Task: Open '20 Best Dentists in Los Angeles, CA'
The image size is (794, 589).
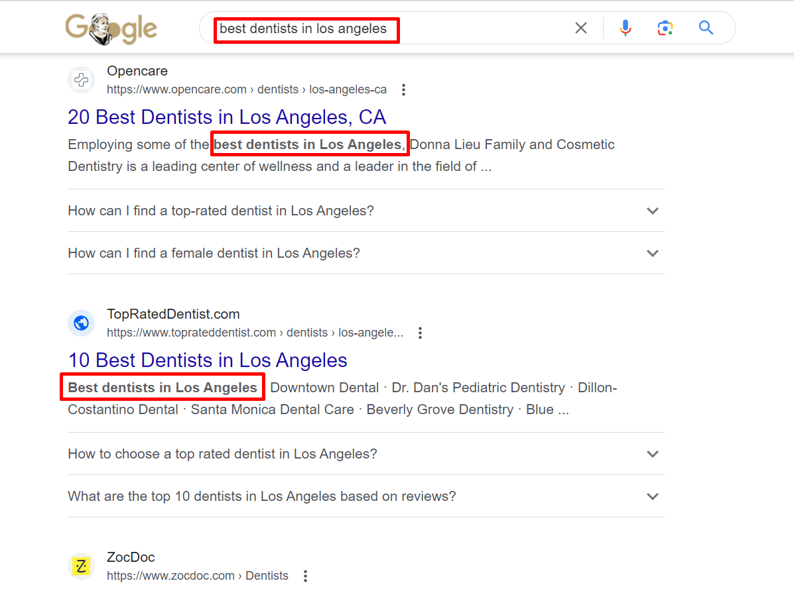Action: pos(227,117)
